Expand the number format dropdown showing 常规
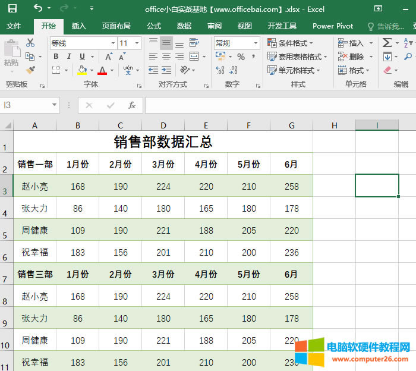416x371 pixels. point(256,43)
